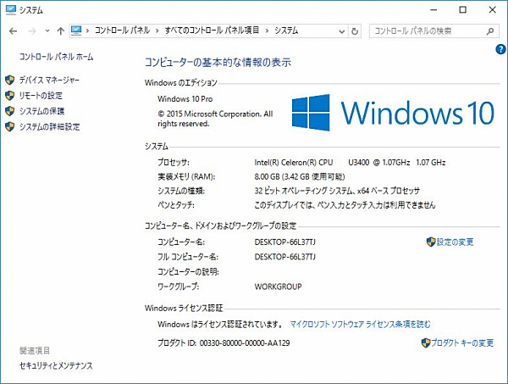
Task: Click プロダクト ID 00330-80000-00000-AA129 text
Action: pos(224,342)
